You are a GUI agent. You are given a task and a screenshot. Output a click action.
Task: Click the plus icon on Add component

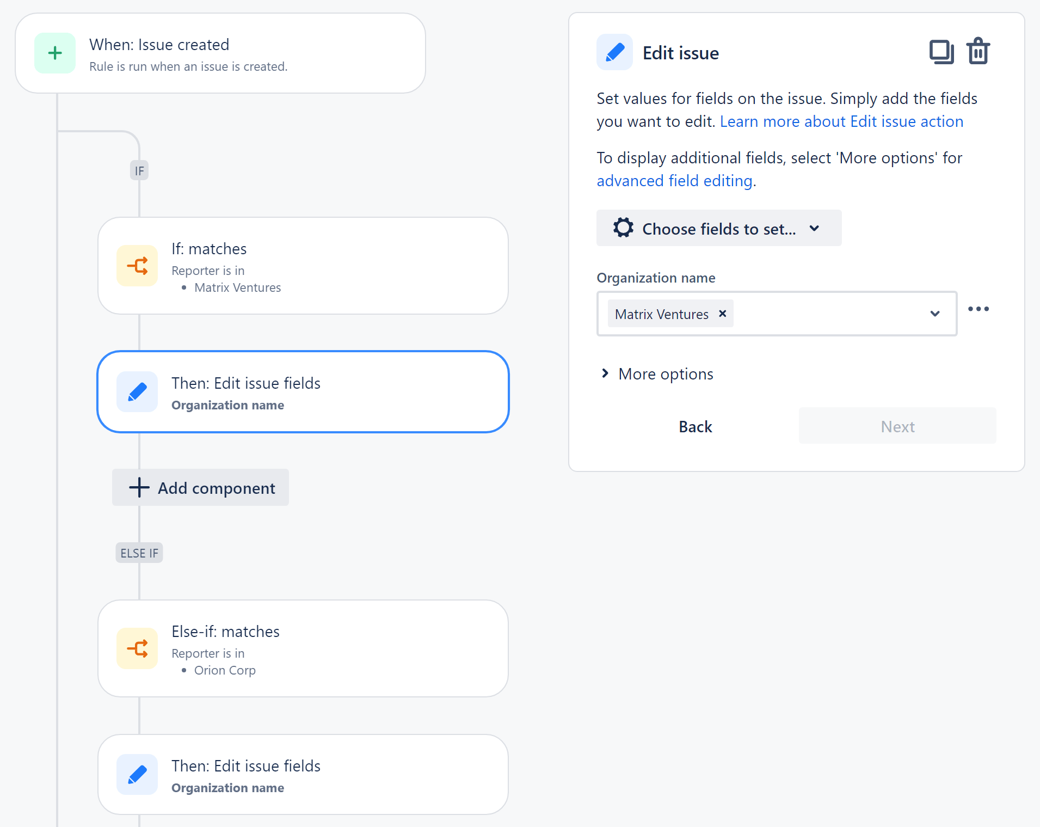click(x=138, y=487)
